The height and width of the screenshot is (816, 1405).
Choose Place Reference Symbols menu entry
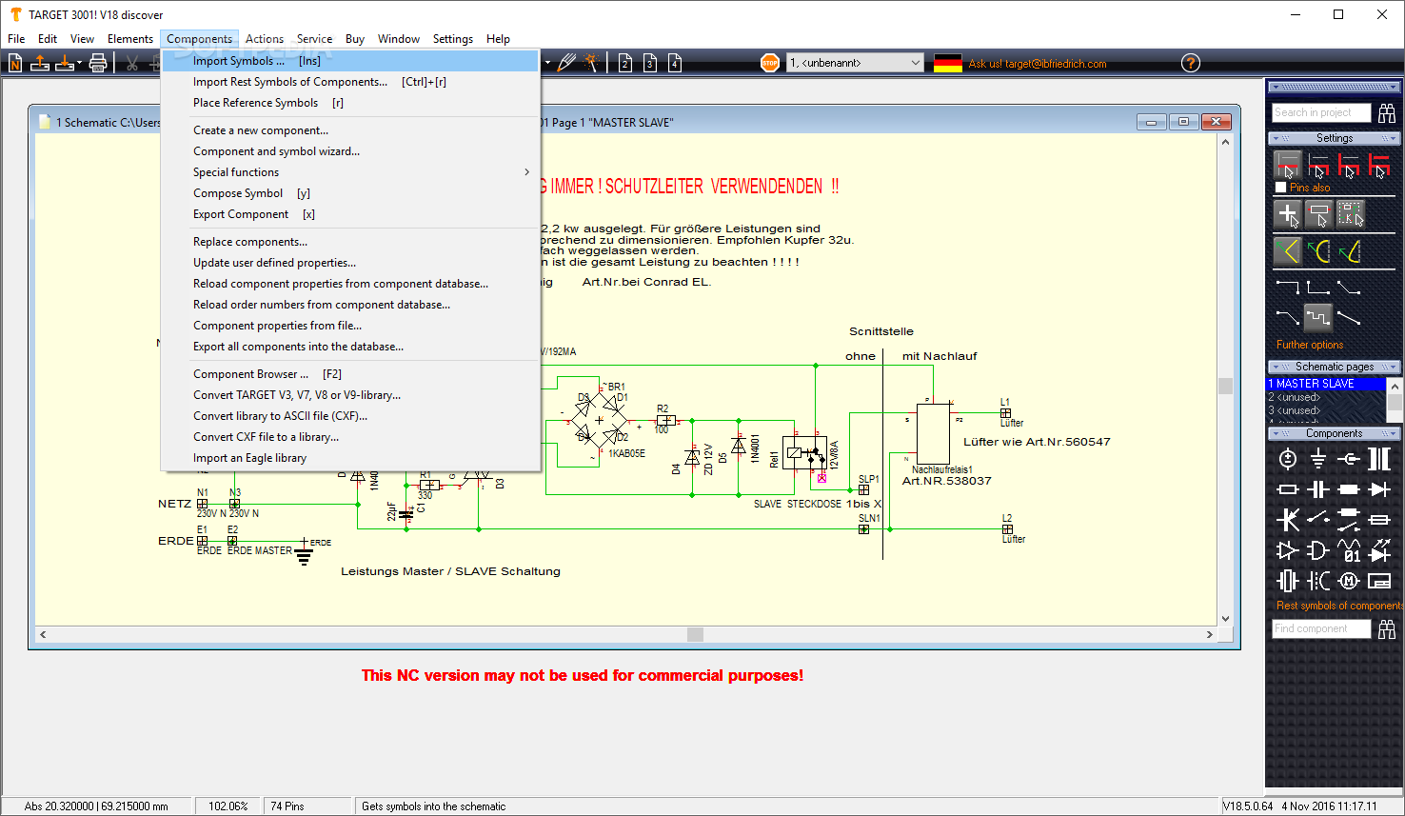(x=351, y=103)
